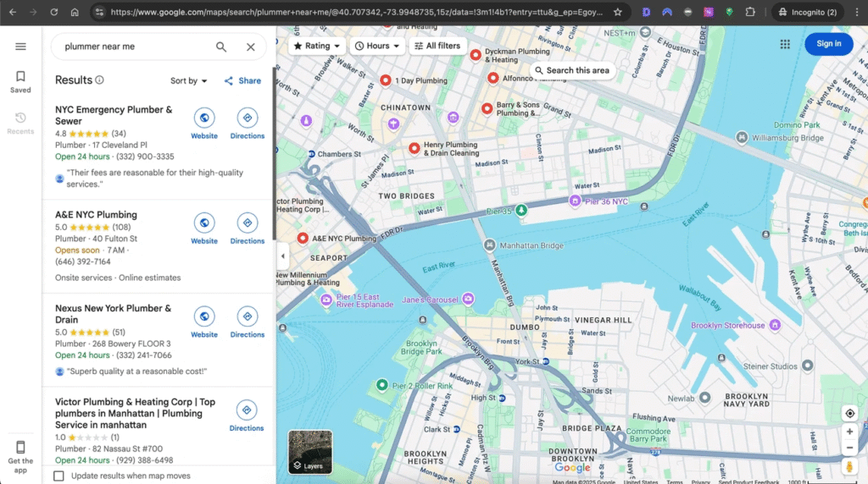Open Saved places in the sidebar
The width and height of the screenshot is (868, 484).
click(x=20, y=81)
